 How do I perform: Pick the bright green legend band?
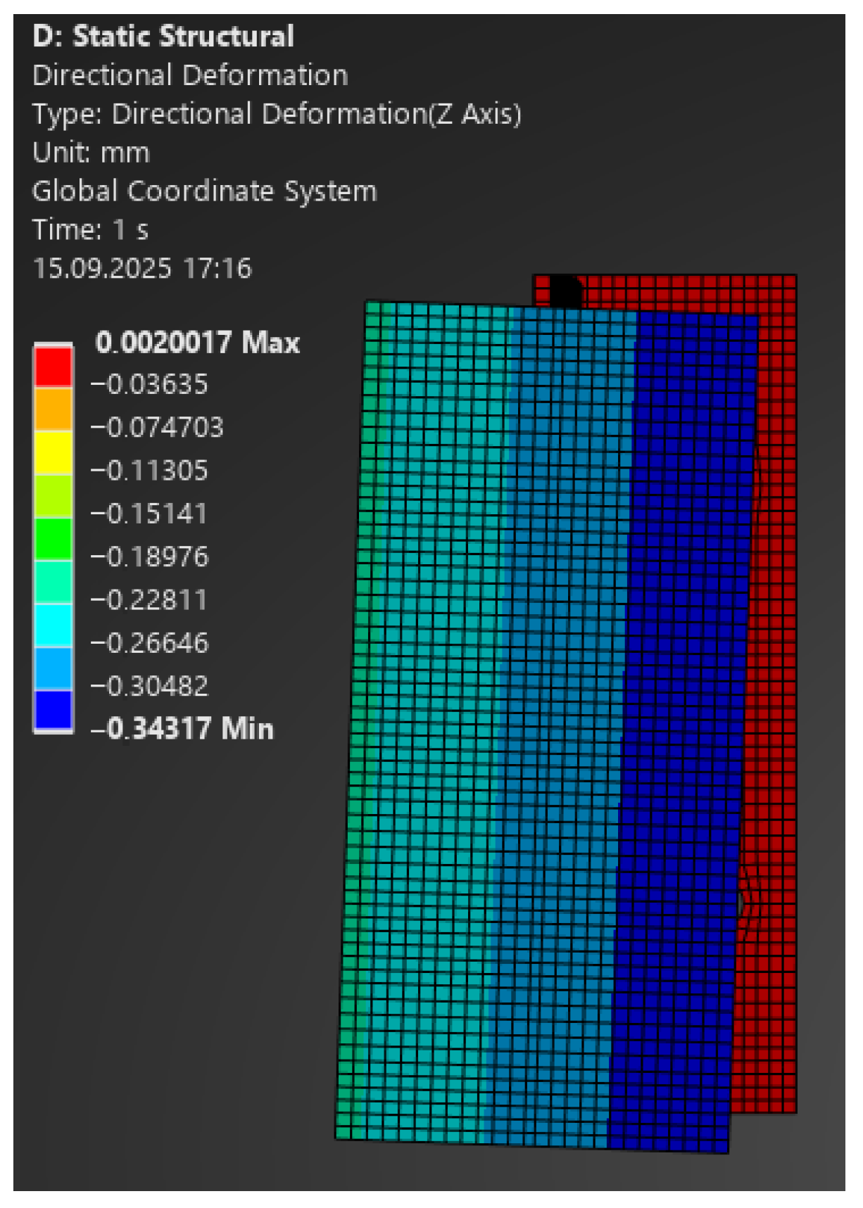tap(53, 538)
